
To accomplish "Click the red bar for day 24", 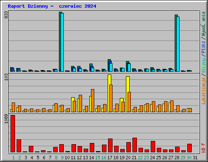I will click(x=153, y=147).
